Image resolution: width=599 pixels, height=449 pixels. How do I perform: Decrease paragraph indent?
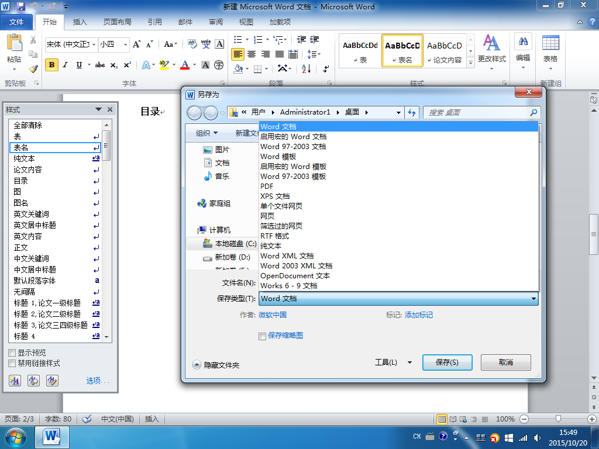tap(301, 39)
